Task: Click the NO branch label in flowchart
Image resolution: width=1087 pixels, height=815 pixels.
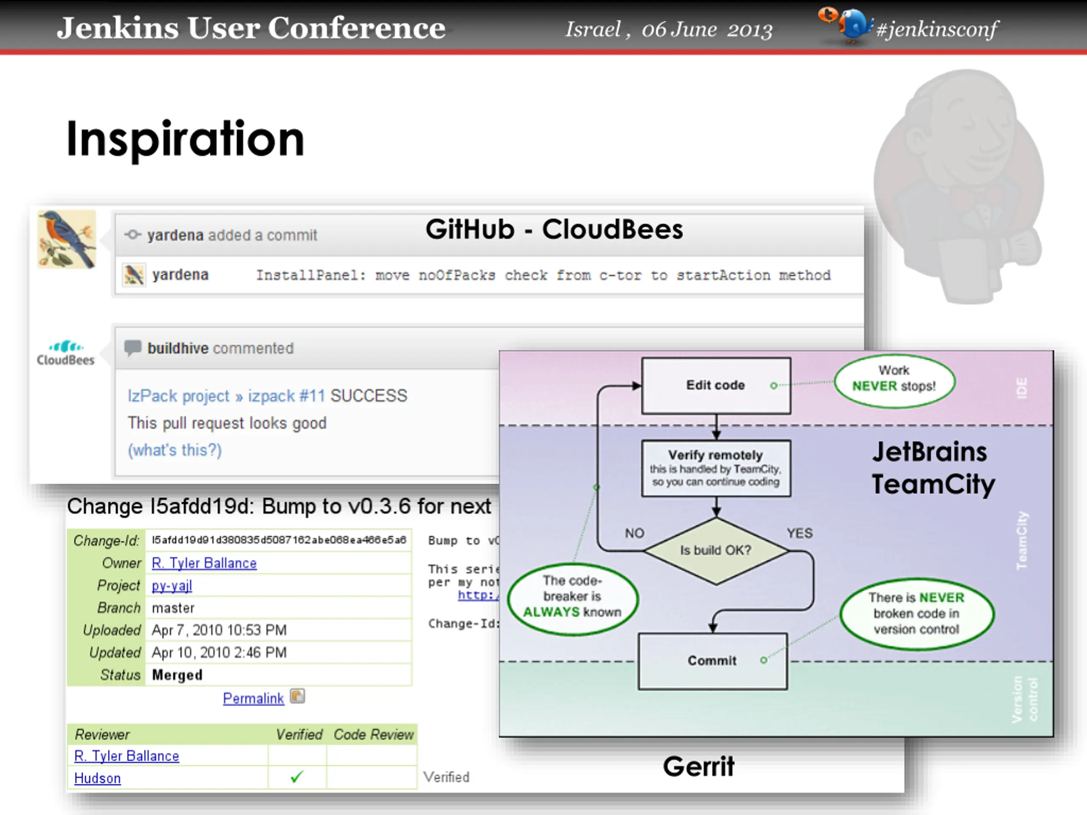Action: 634,534
